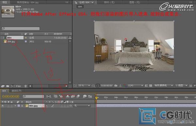Click the current time indicator marker
The image size is (196, 126).
pos(96,98)
